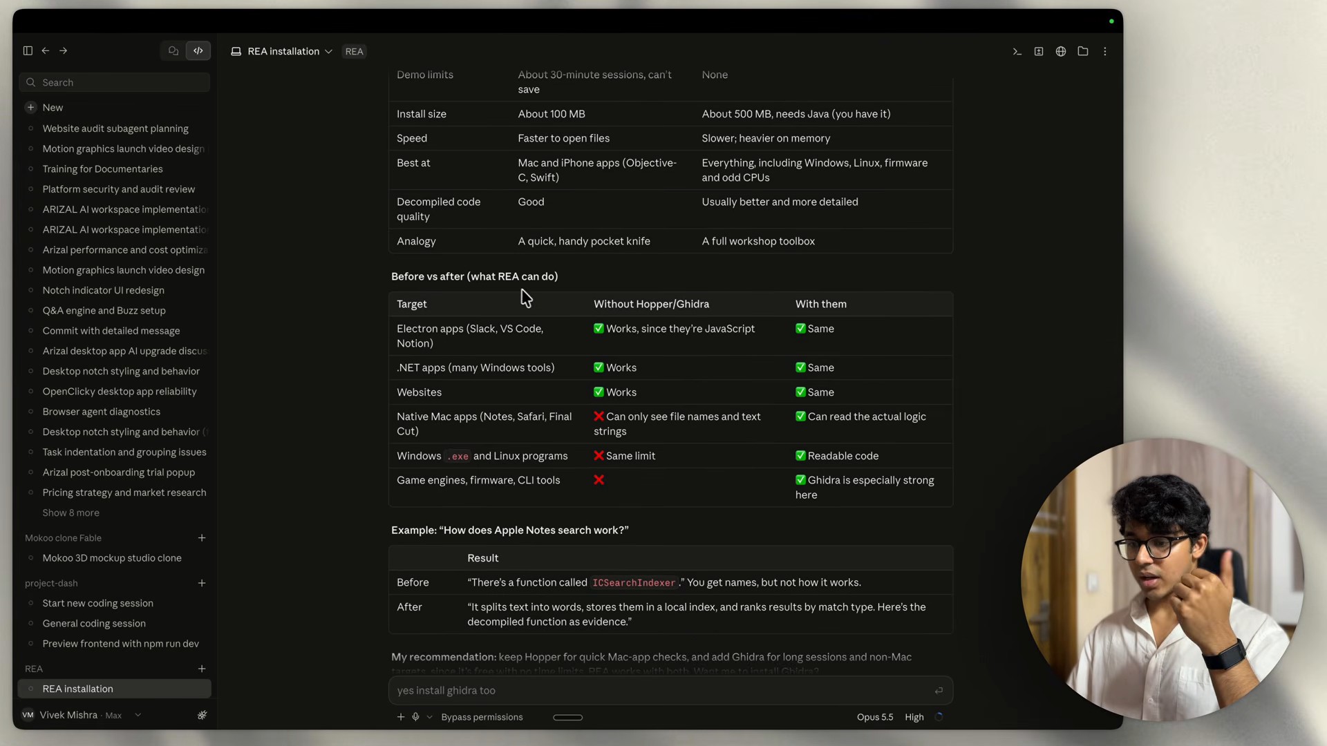Open the microphone options chevron
Image resolution: width=1327 pixels, height=746 pixels.
pyautogui.click(x=429, y=717)
